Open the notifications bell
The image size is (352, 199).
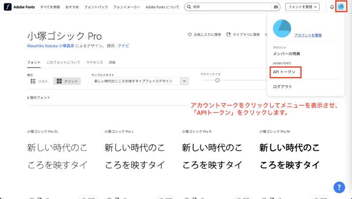(332, 7)
